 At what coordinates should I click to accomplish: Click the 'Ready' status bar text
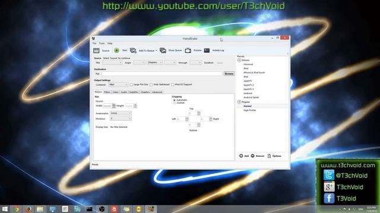[95, 164]
